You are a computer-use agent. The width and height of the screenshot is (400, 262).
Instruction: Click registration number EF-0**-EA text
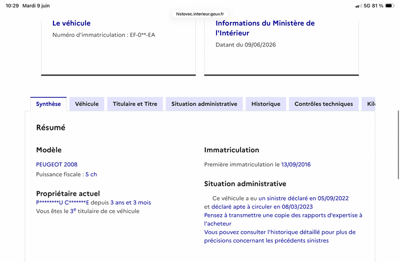click(142, 35)
